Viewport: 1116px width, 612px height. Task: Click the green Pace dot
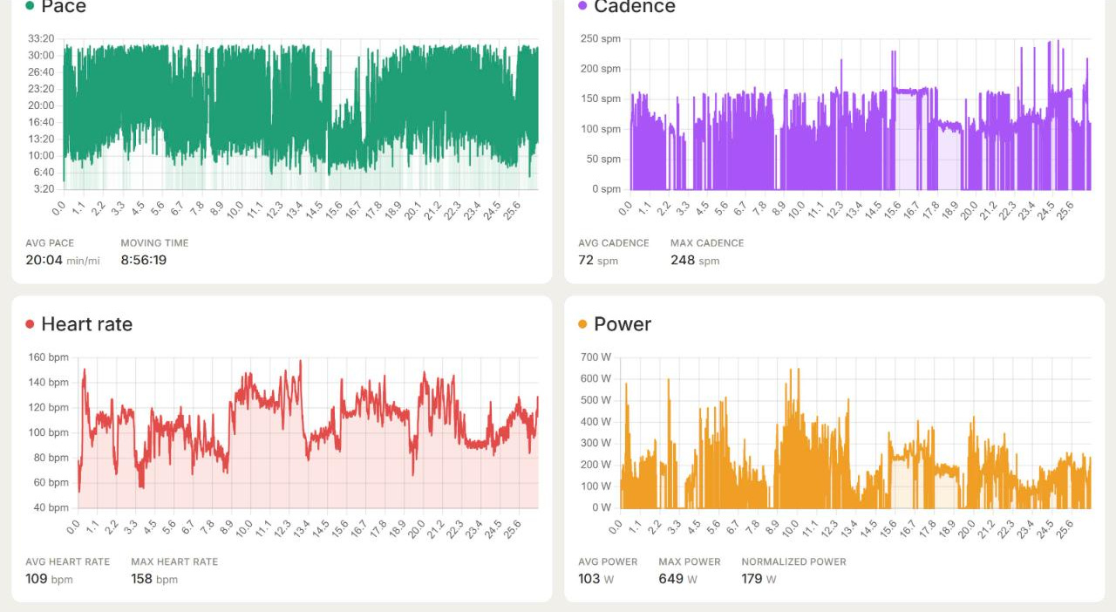[x=30, y=5]
